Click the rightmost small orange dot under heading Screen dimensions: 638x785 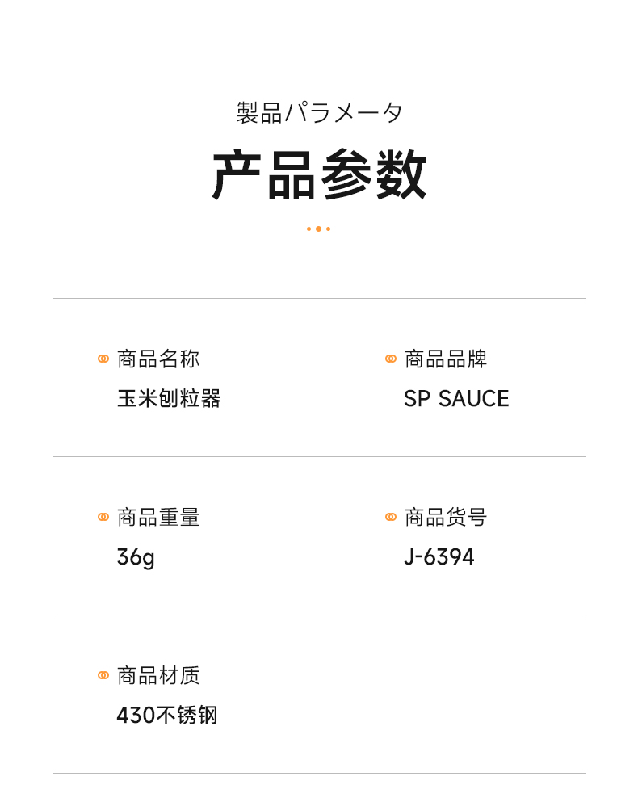[329, 229]
